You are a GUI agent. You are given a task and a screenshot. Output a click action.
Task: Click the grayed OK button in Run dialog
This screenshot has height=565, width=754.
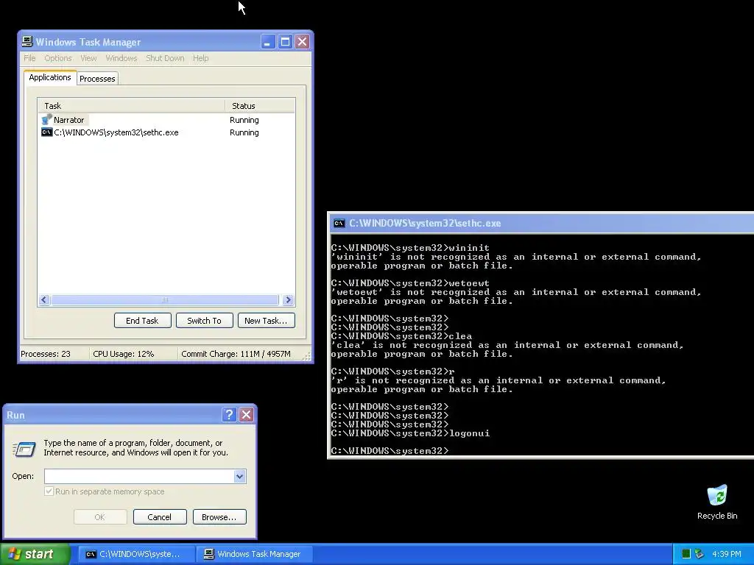click(100, 517)
